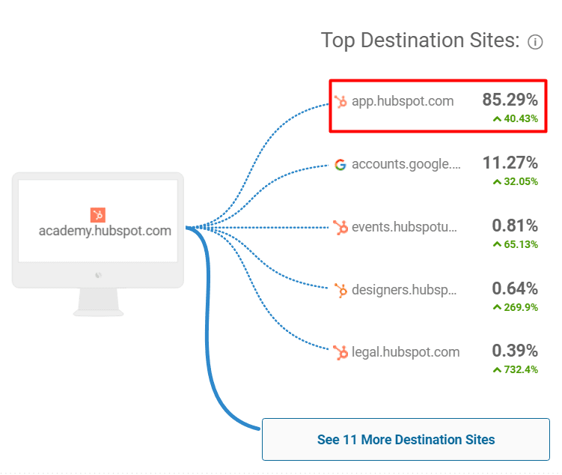Viewport: 562px width, 475px height.
Task: Open the legal.hubspot.com destination link
Action: click(406, 352)
